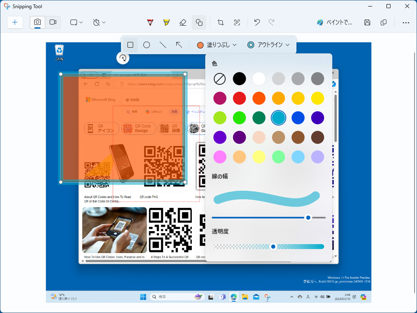Choose the arrow shape

coord(179,45)
